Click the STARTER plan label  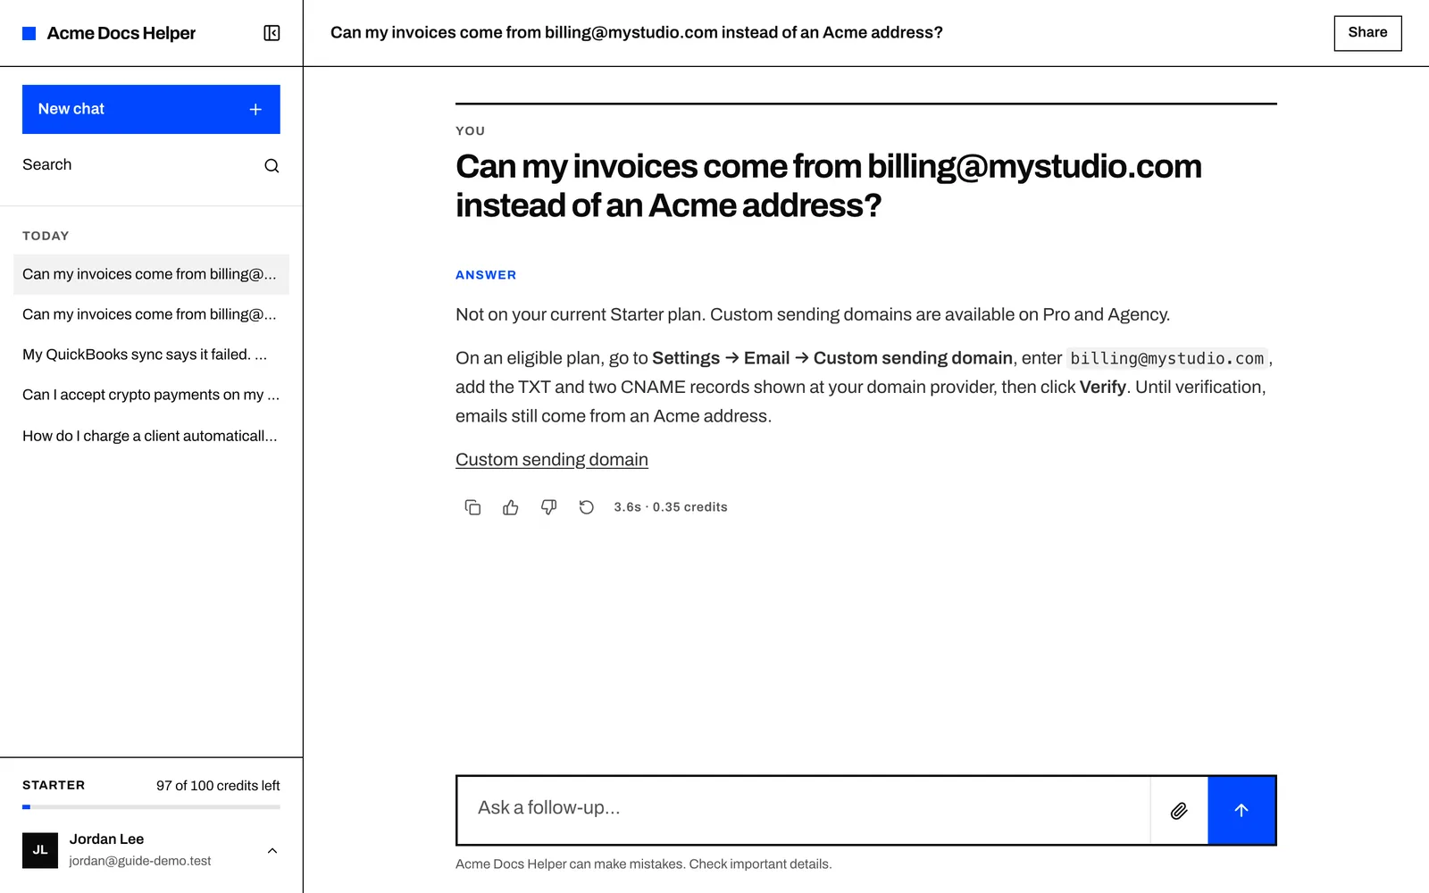click(x=54, y=786)
